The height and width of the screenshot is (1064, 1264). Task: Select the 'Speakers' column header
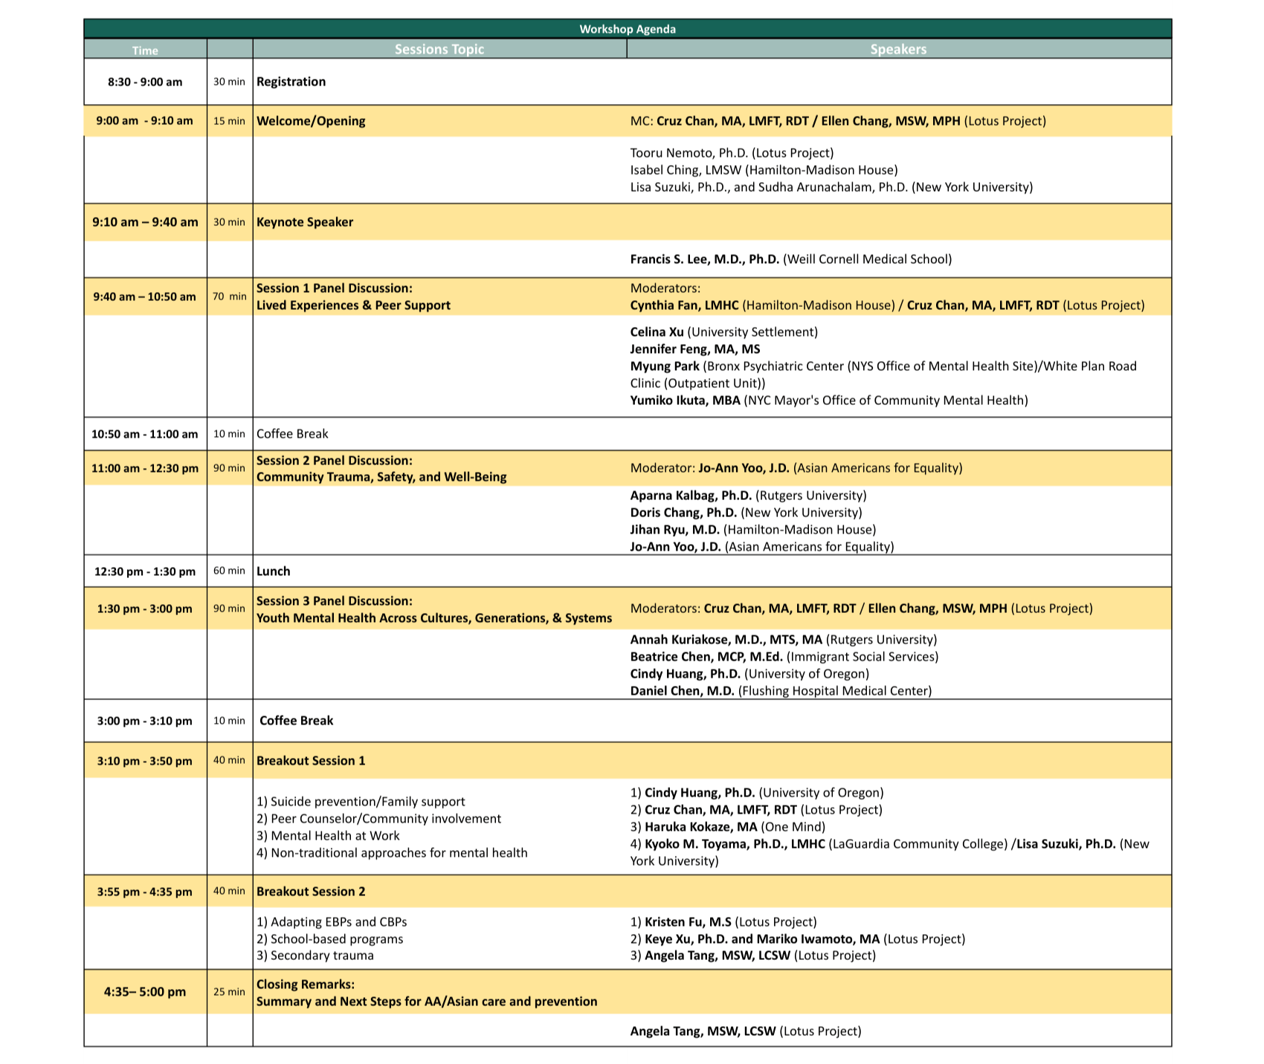point(899,49)
